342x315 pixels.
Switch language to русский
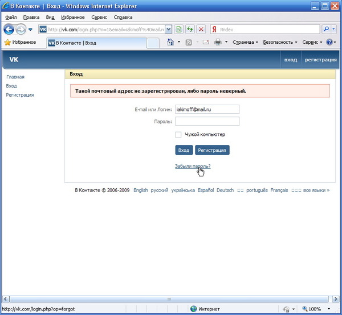coord(160,190)
